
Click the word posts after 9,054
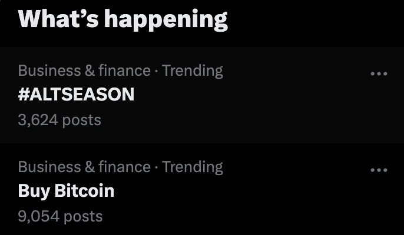point(83,217)
